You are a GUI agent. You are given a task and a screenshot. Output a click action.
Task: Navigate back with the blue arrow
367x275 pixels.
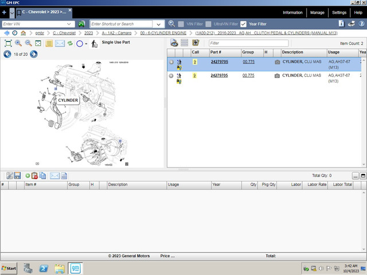click(7, 33)
